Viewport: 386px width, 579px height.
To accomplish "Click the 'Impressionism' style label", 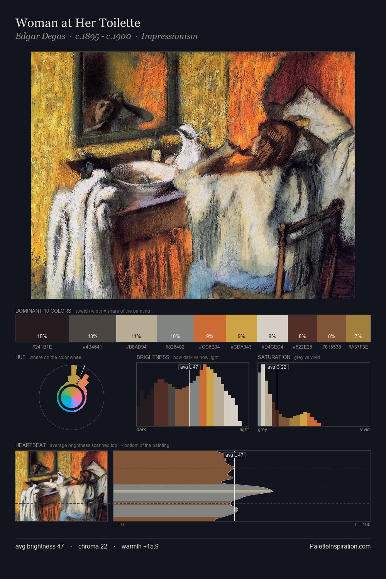I will coord(169,36).
